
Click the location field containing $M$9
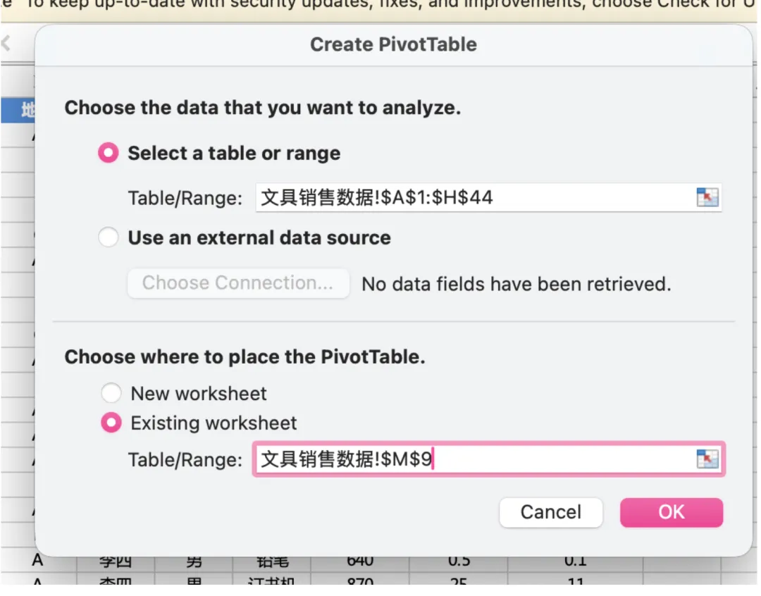click(472, 459)
